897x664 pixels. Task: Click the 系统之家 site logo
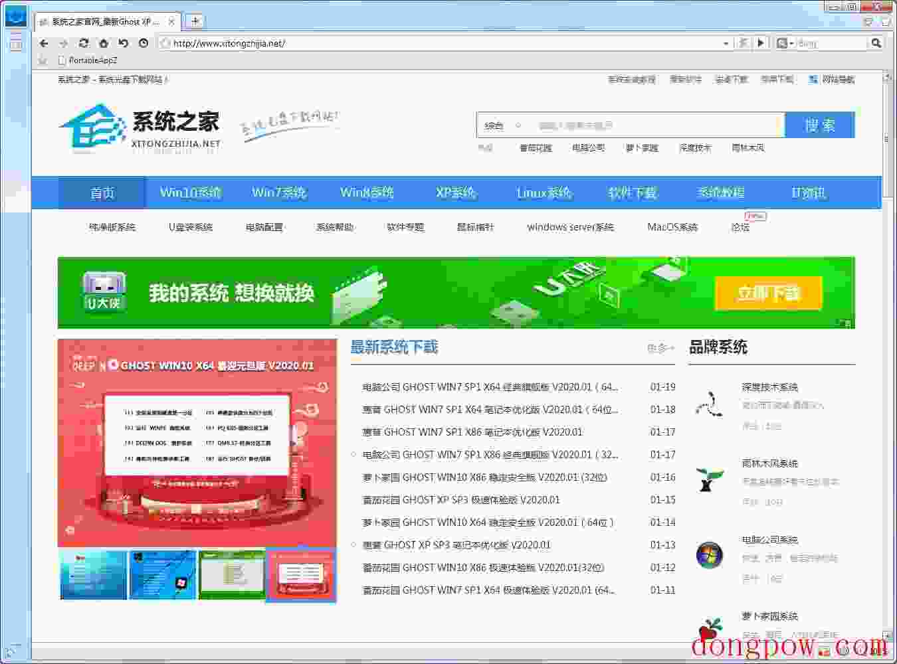point(140,128)
